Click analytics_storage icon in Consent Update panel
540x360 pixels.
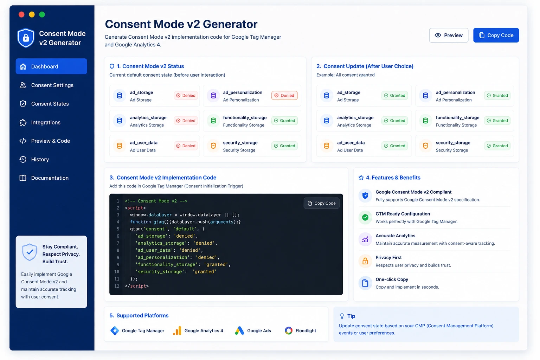(x=327, y=121)
